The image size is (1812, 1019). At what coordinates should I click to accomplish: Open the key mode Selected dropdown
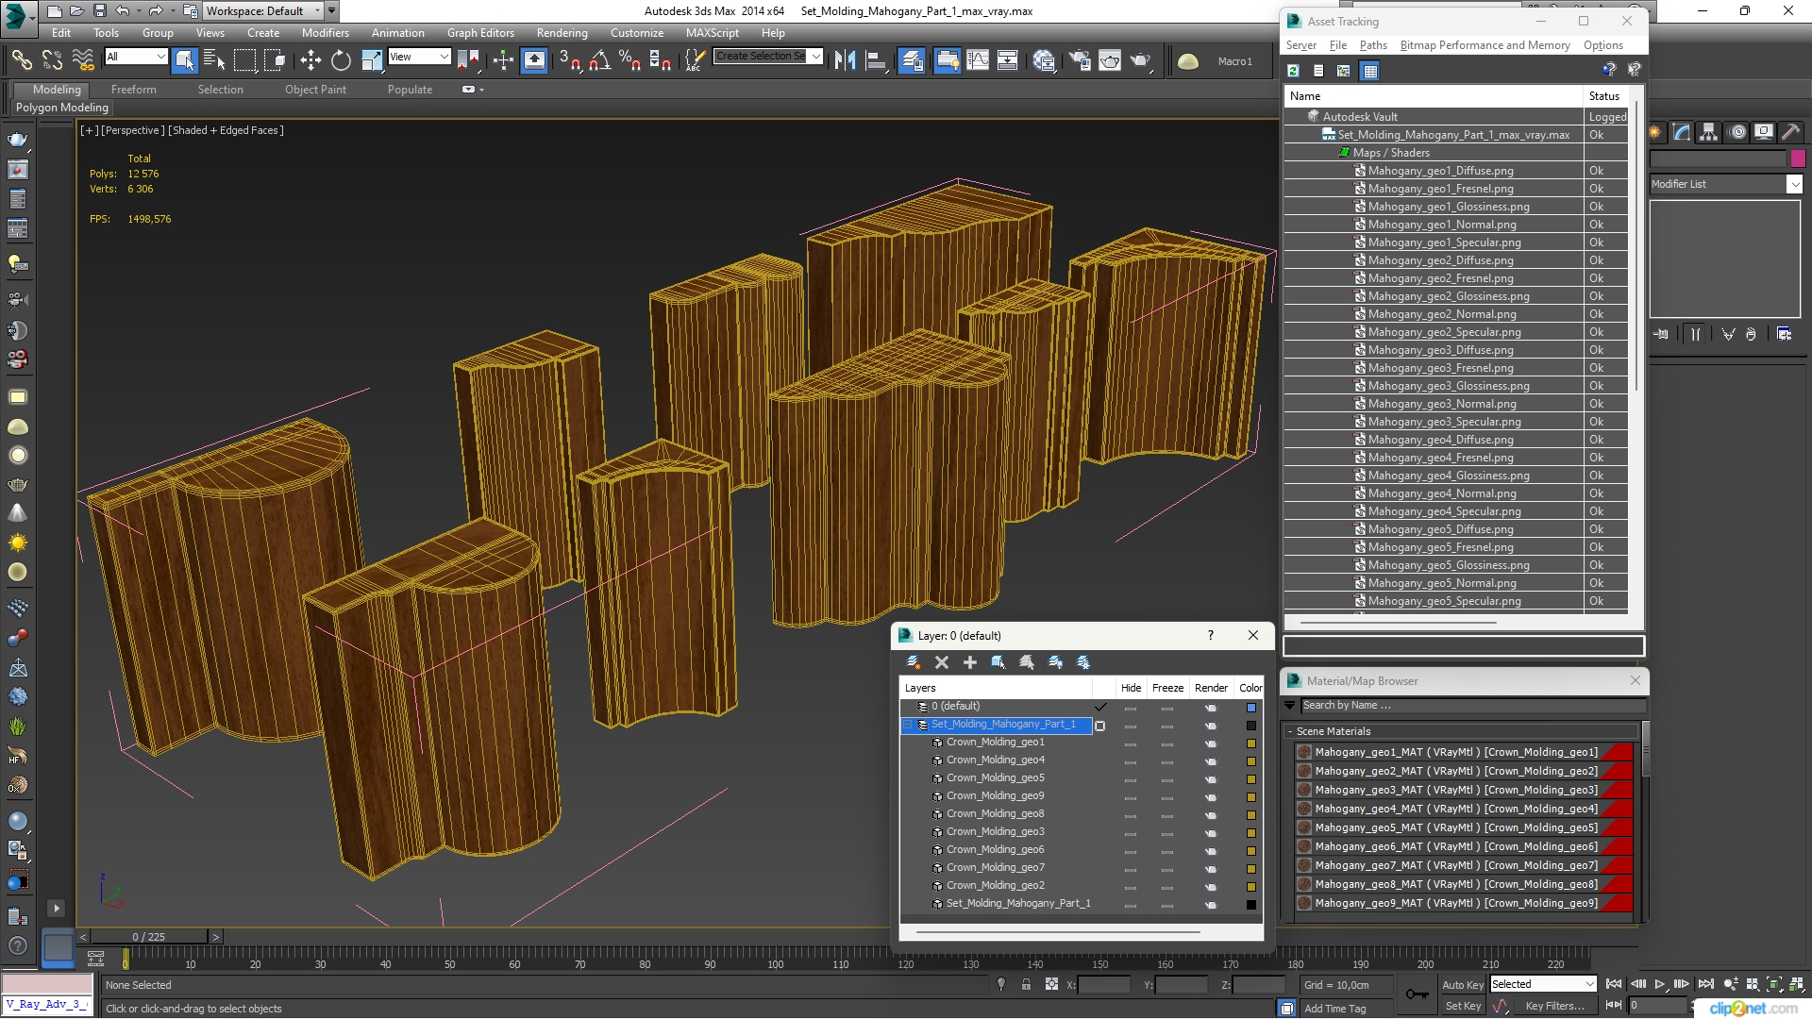[x=1542, y=984]
